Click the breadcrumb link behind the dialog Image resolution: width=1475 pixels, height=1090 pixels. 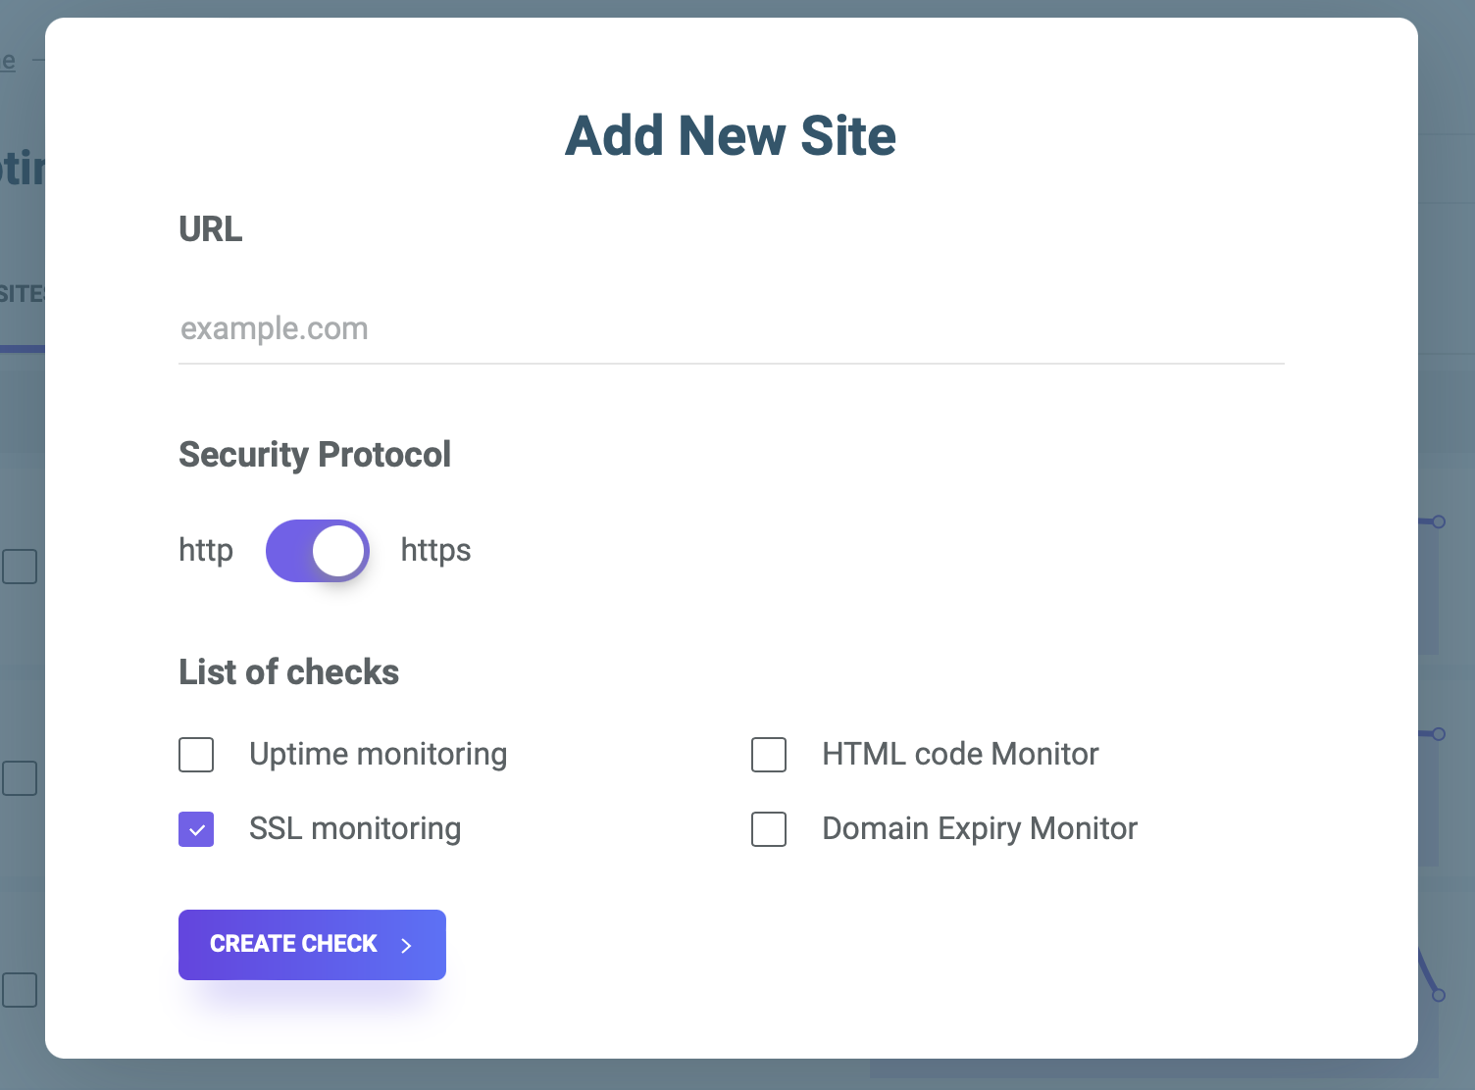[x=8, y=61]
